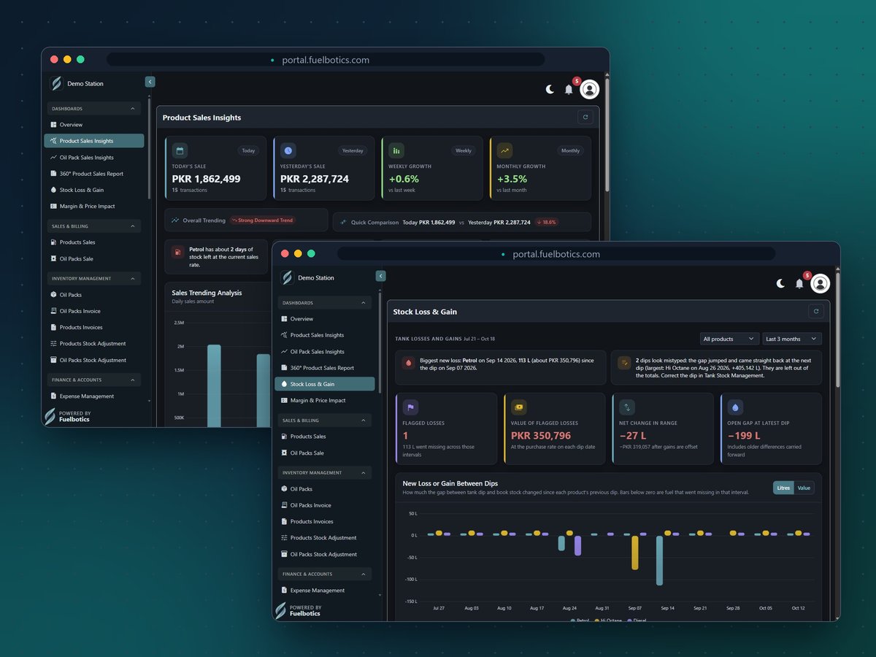876x657 pixels.
Task: Open Products Invoices in front window
Action: coord(324,521)
